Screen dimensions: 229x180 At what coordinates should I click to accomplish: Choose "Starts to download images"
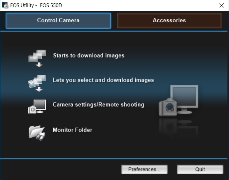pos(88,55)
